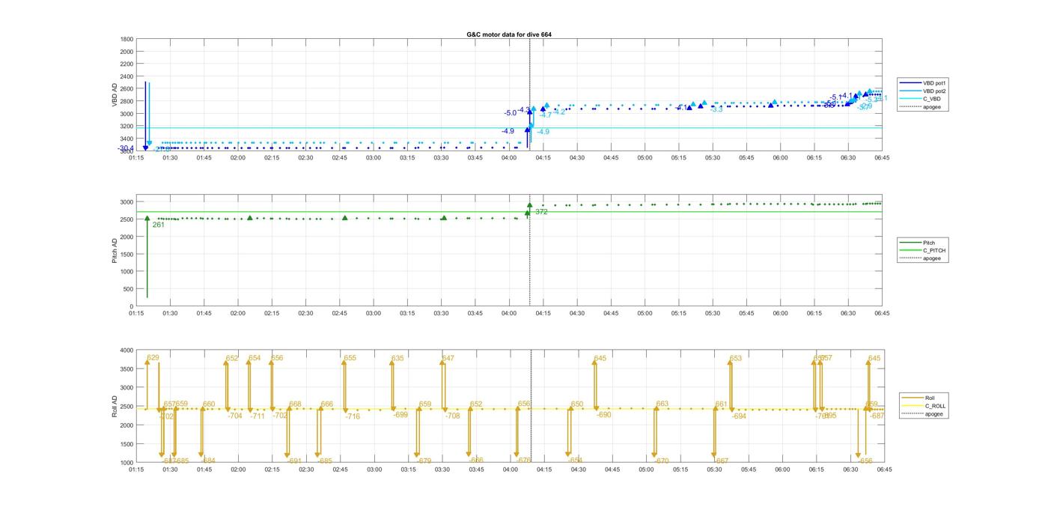Click the '660' roll data label

(209, 404)
